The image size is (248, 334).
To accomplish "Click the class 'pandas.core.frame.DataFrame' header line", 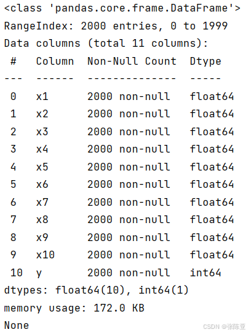I will 122,8.
